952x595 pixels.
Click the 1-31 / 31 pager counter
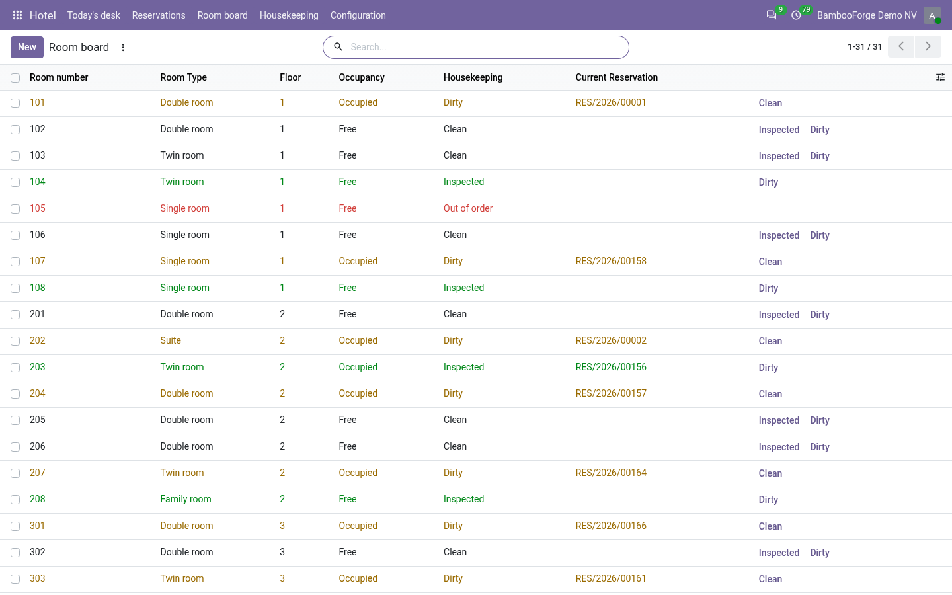coord(865,47)
